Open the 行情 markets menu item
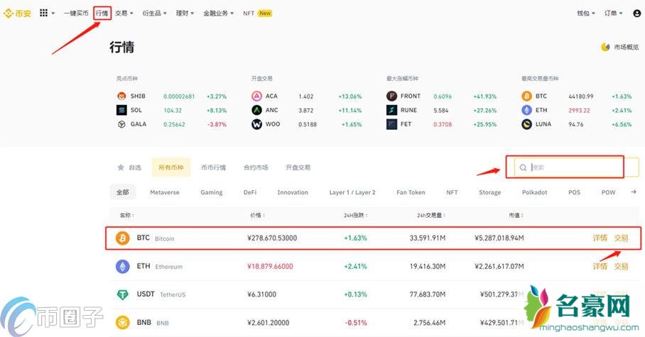Screen dimensions: 645x337 pos(102,13)
